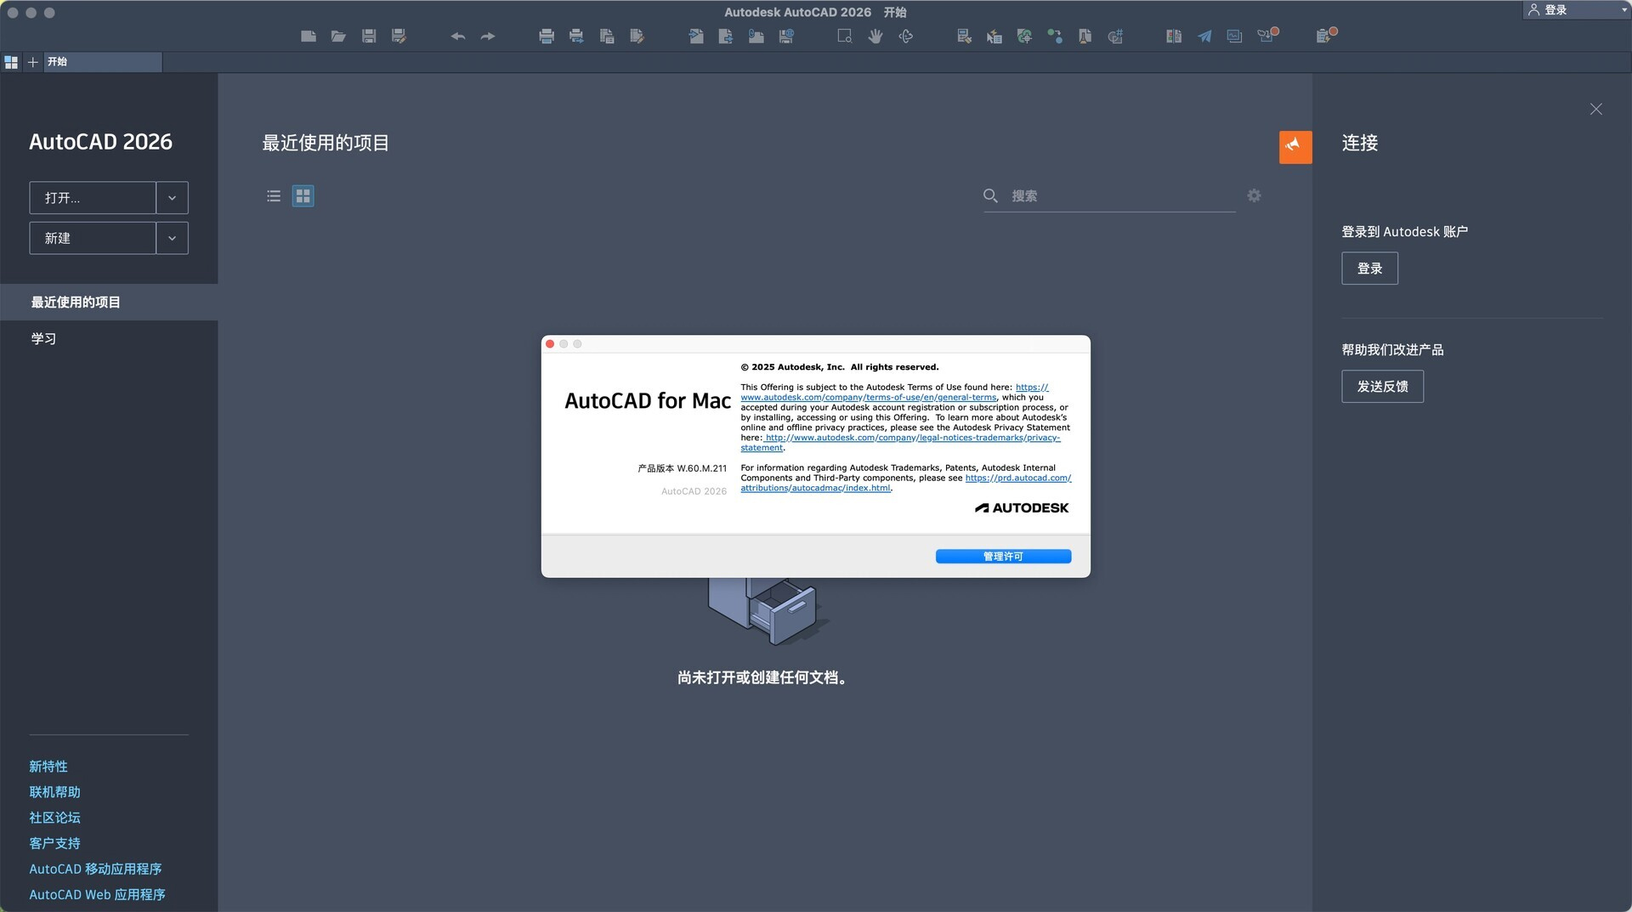Click the Page Setup Manager icon
This screenshot has width=1632, height=912.
pos(607,36)
